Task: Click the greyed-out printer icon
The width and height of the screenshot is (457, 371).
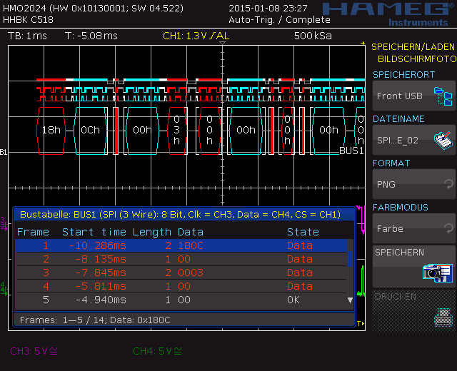Action: coord(443,317)
